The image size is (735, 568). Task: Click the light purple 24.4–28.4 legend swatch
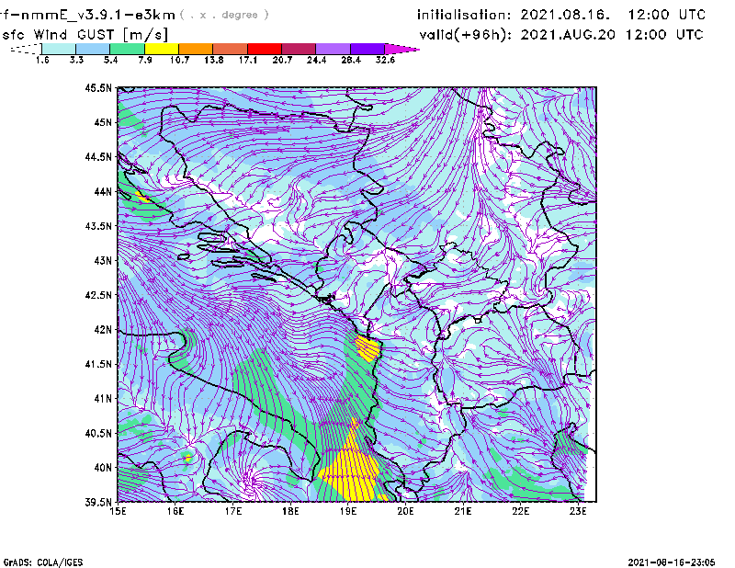coord(334,49)
